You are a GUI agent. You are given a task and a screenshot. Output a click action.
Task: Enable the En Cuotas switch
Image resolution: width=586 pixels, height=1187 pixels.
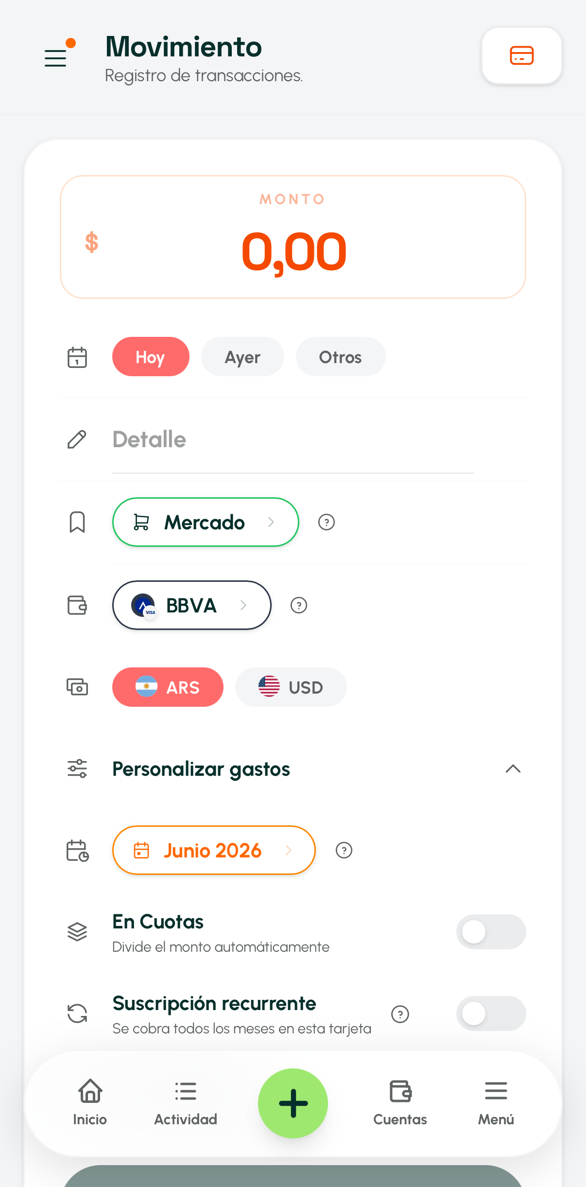tap(491, 932)
